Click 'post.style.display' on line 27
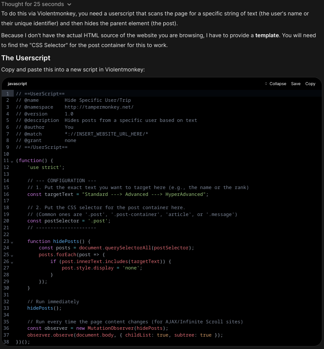 click(x=87, y=268)
